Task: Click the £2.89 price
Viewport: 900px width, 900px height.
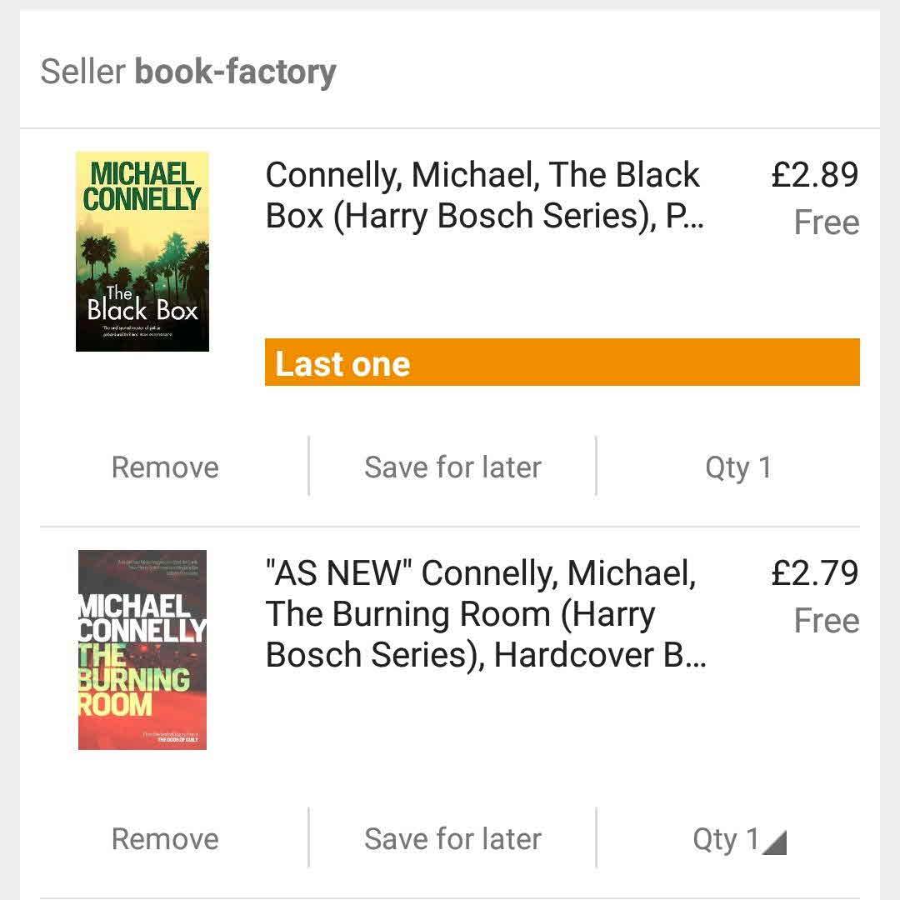Action: click(814, 175)
